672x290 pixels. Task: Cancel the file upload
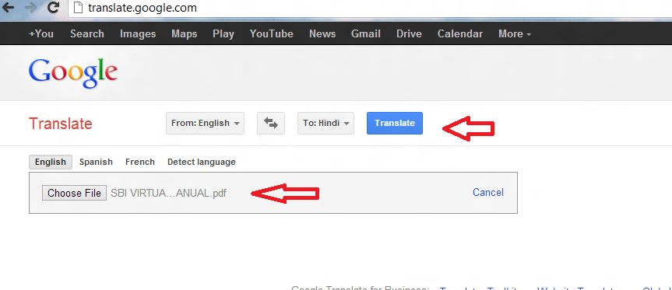[x=488, y=193]
